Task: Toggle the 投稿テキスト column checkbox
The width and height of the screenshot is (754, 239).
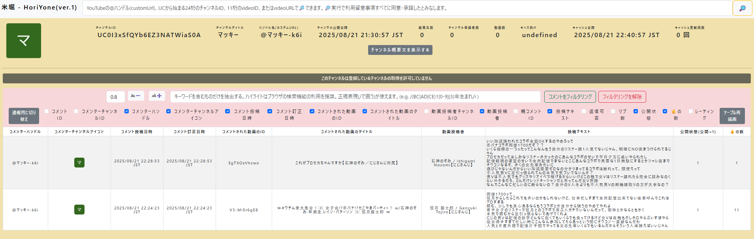Action: pos(550,111)
